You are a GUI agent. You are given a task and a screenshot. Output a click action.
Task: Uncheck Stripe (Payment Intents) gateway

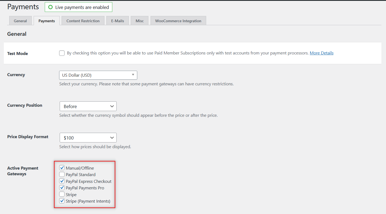[x=62, y=201]
